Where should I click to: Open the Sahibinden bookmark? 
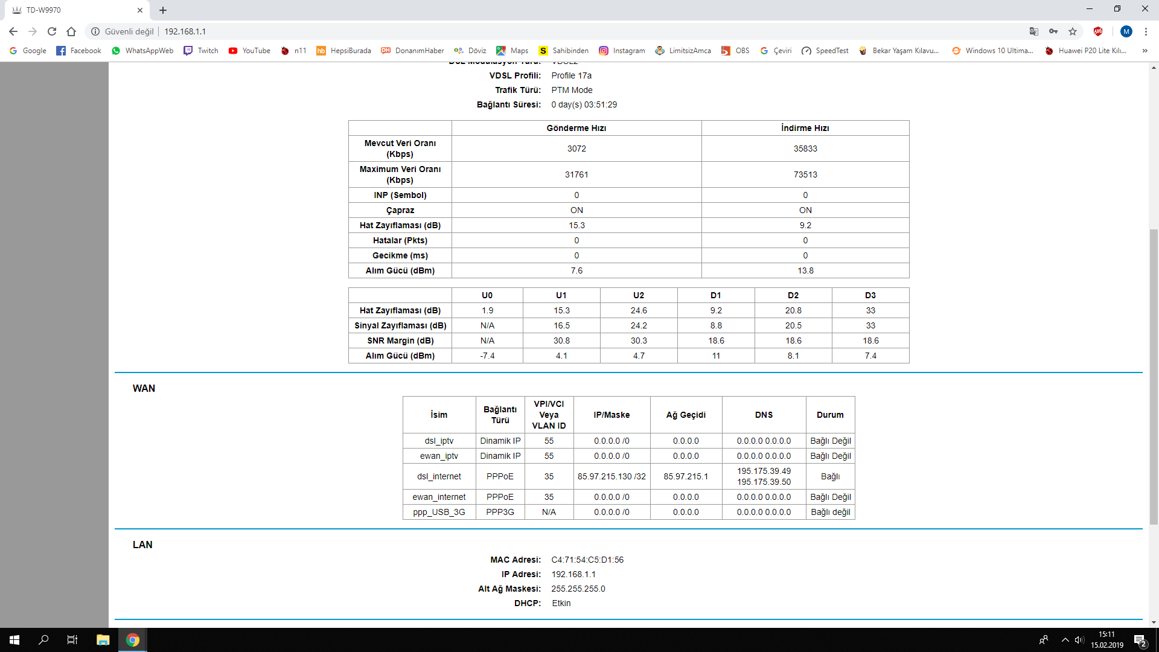click(x=564, y=51)
